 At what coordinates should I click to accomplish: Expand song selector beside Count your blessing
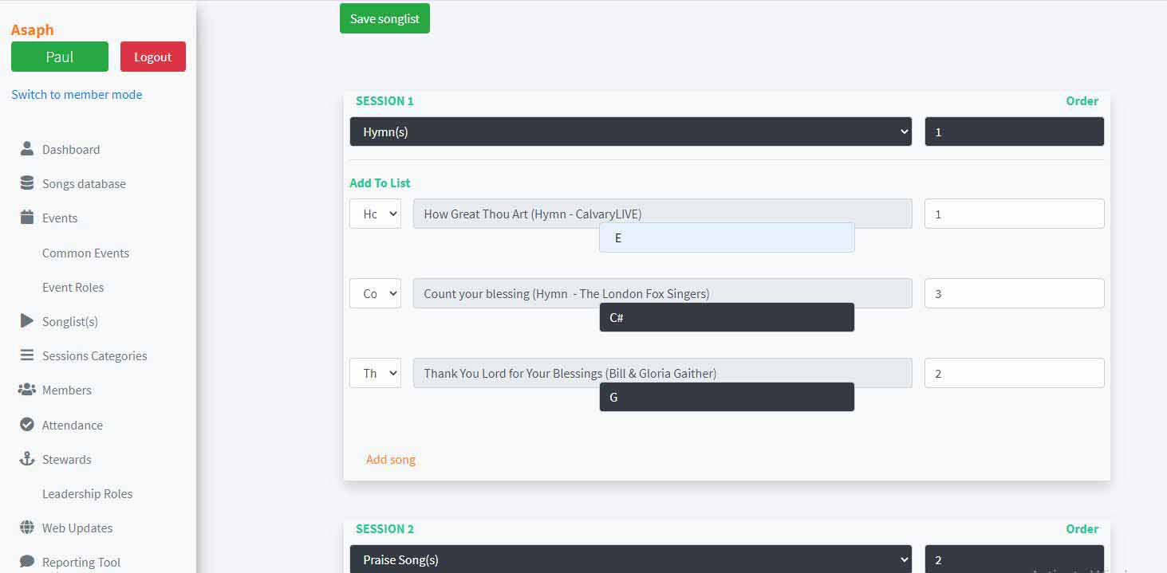375,294
